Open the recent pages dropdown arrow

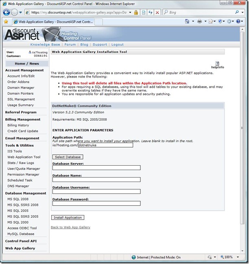click(x=20, y=13)
